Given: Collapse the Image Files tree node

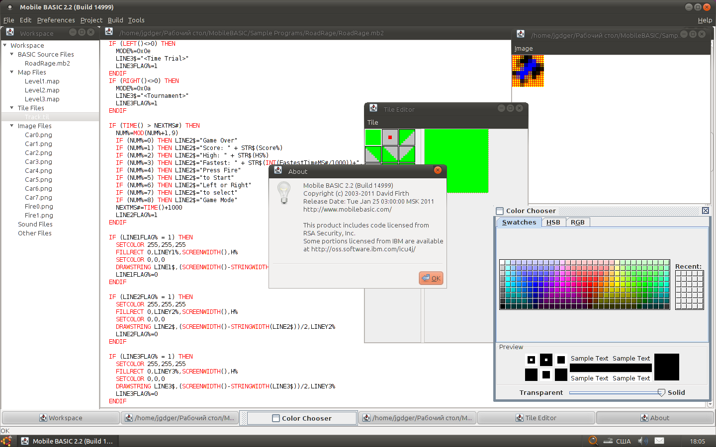Looking at the screenshot, I should tap(12, 126).
